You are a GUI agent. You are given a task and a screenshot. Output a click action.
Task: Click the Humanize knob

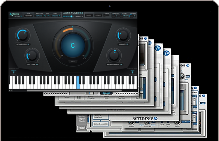123,35
